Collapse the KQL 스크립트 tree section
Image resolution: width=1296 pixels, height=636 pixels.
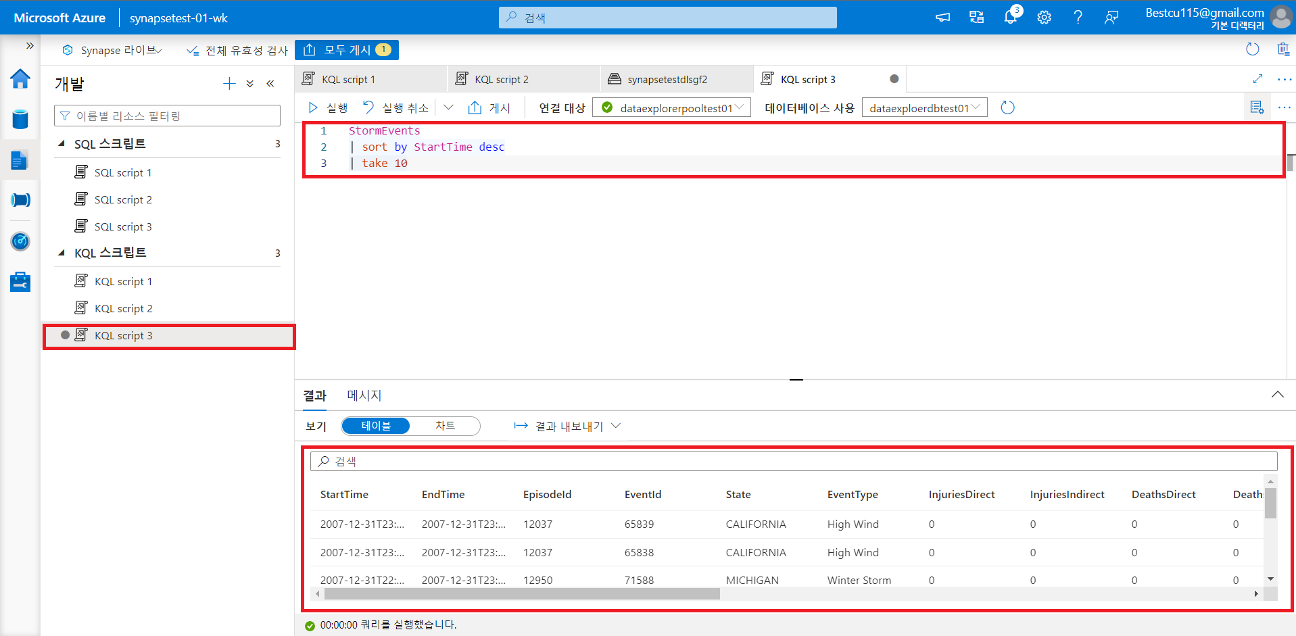tap(62, 253)
